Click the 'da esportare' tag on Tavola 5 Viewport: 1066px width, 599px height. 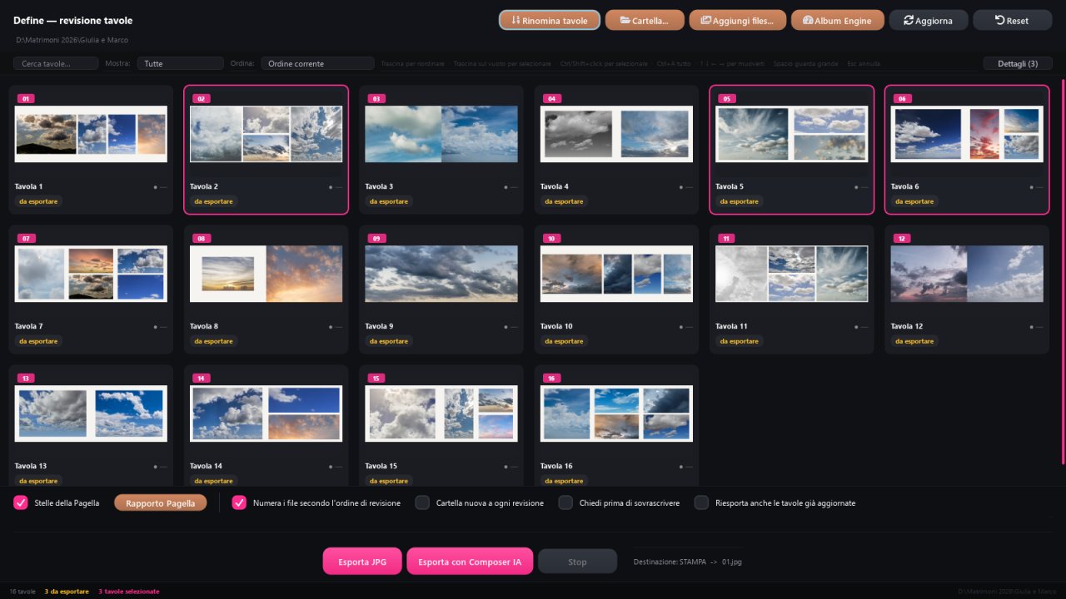click(740, 201)
